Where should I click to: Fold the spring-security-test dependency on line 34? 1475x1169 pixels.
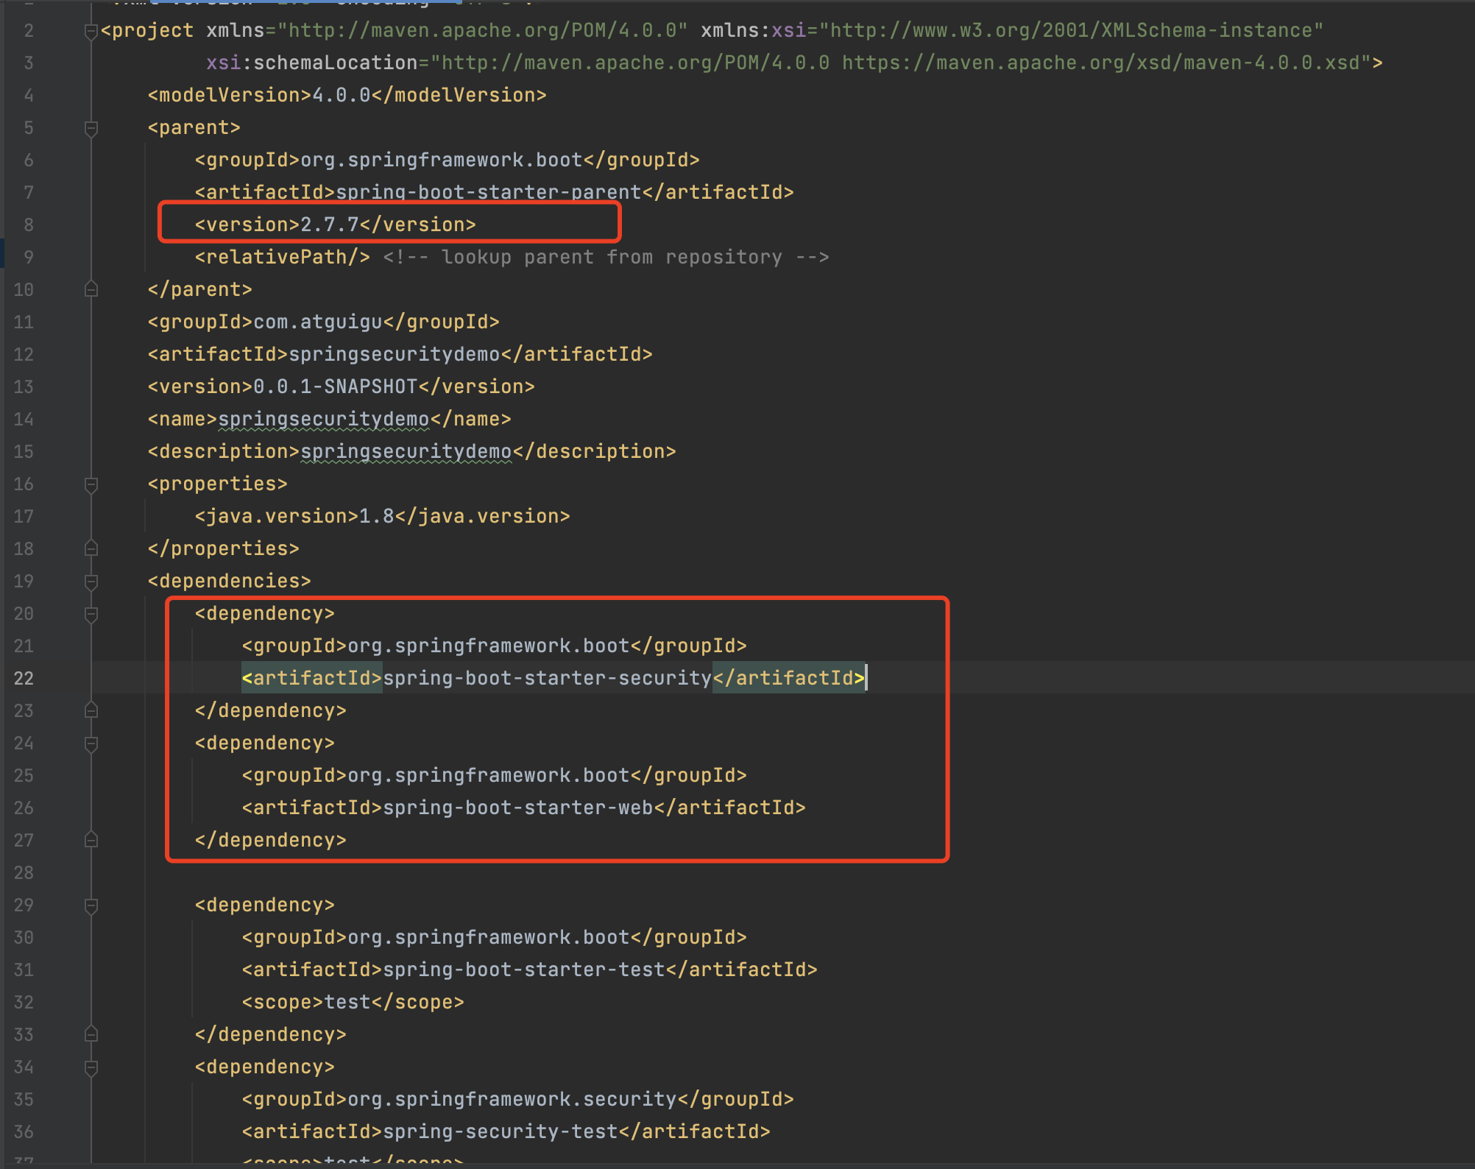91,1067
